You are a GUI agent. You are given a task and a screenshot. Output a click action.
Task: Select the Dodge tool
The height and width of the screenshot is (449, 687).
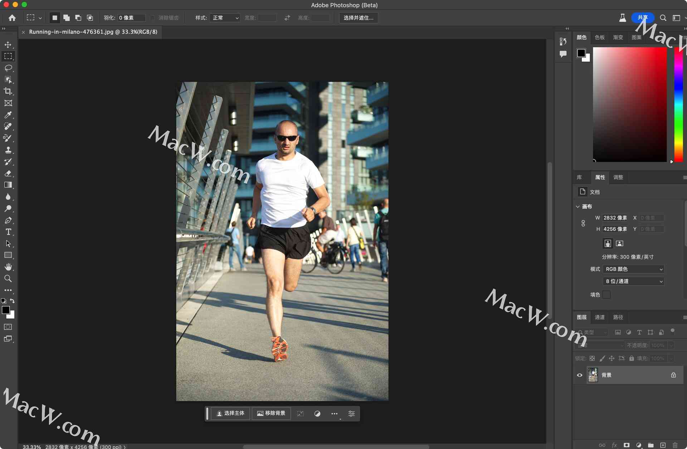tap(8, 208)
